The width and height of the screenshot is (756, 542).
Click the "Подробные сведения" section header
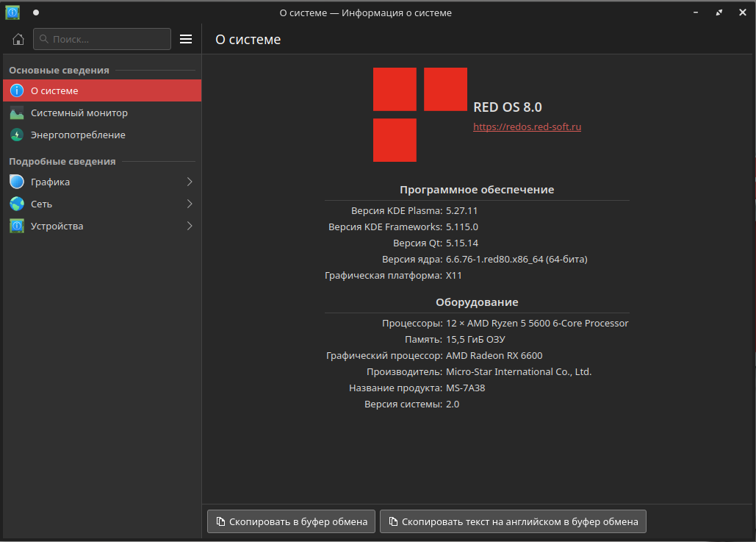pyautogui.click(x=62, y=162)
